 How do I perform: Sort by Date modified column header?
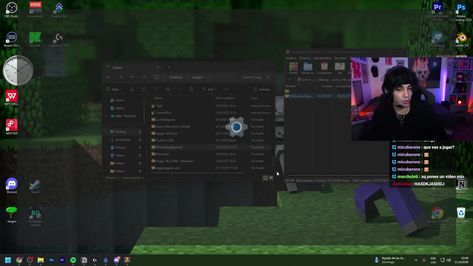pos(225,98)
